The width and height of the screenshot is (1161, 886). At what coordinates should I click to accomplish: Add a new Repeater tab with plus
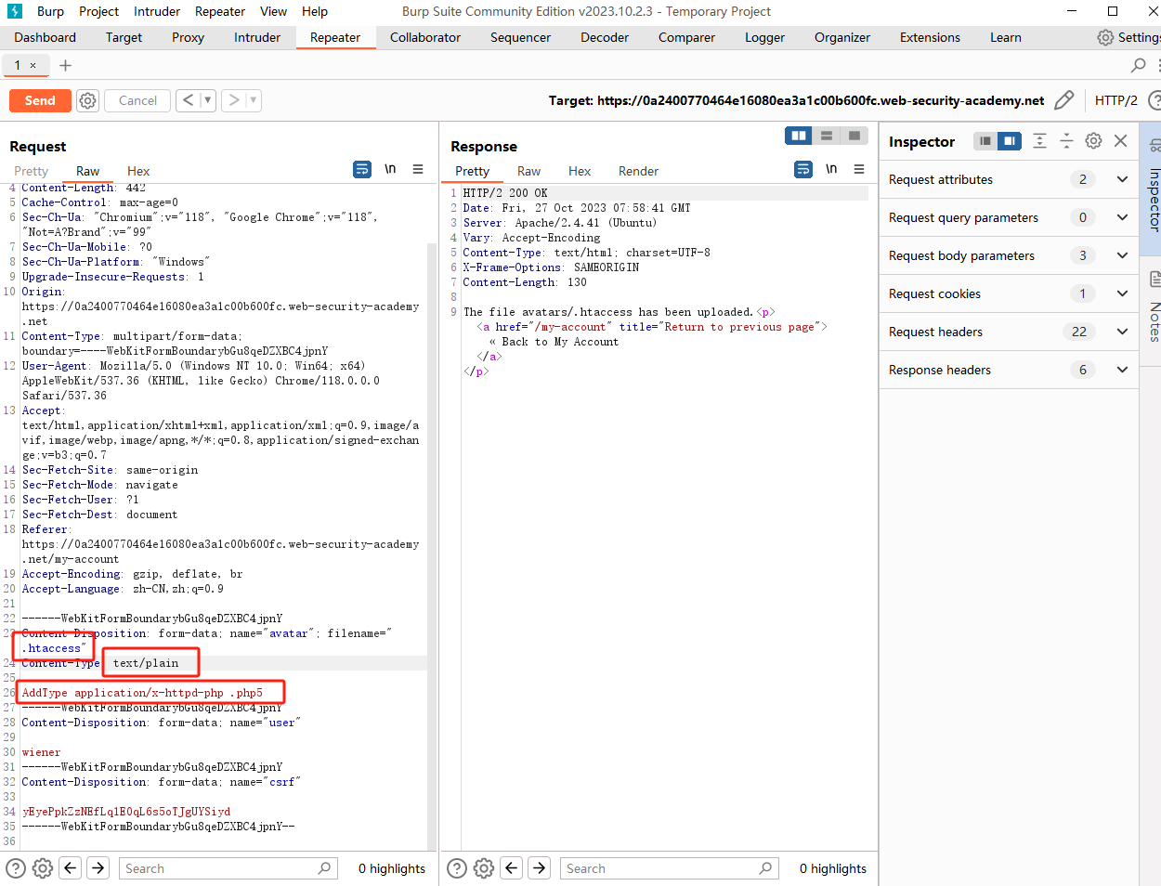point(65,65)
